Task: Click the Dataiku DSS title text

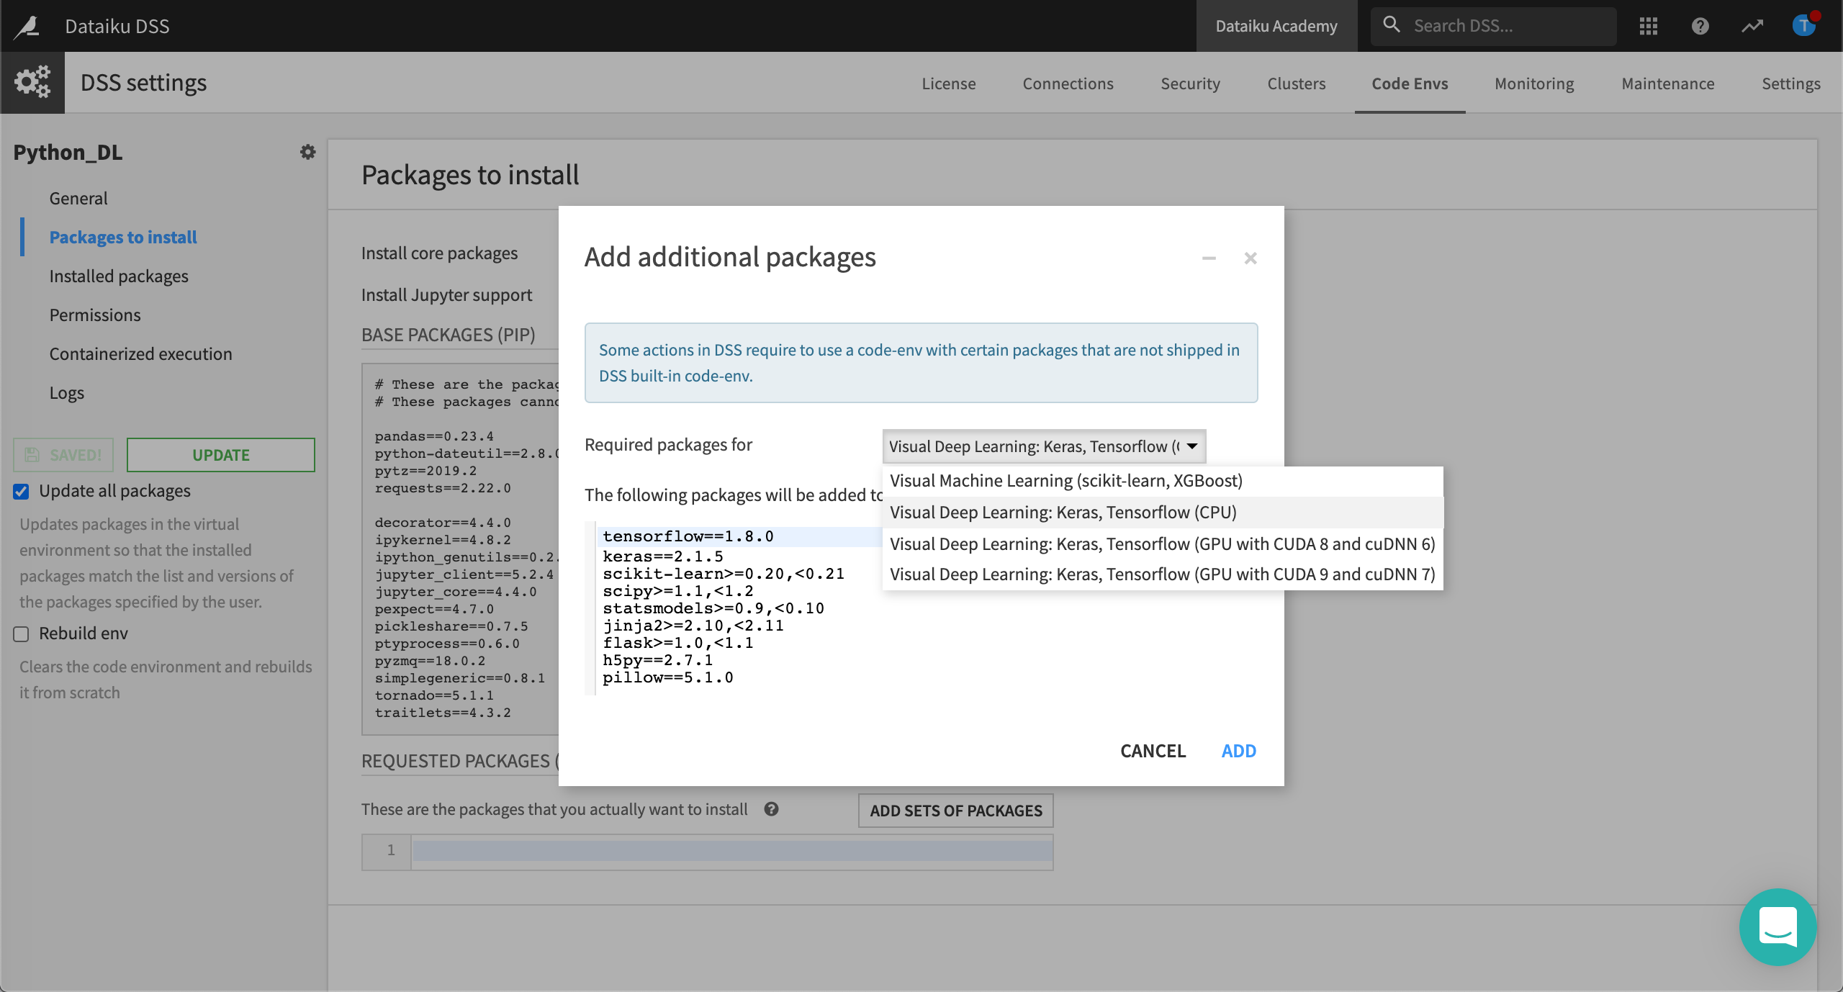Action: (117, 27)
